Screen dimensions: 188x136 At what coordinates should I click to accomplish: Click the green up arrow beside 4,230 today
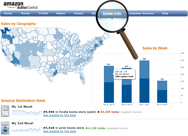(x=86, y=128)
